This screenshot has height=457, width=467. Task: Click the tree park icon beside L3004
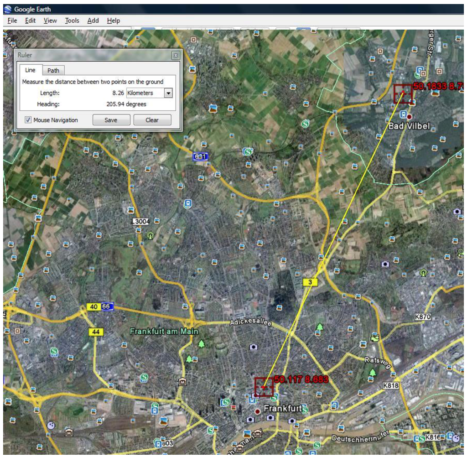(x=150, y=235)
